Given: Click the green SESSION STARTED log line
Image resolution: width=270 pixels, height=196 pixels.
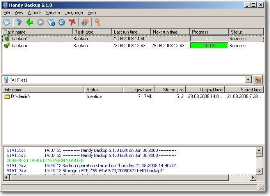Looking at the screenshot, I should tap(45, 160).
